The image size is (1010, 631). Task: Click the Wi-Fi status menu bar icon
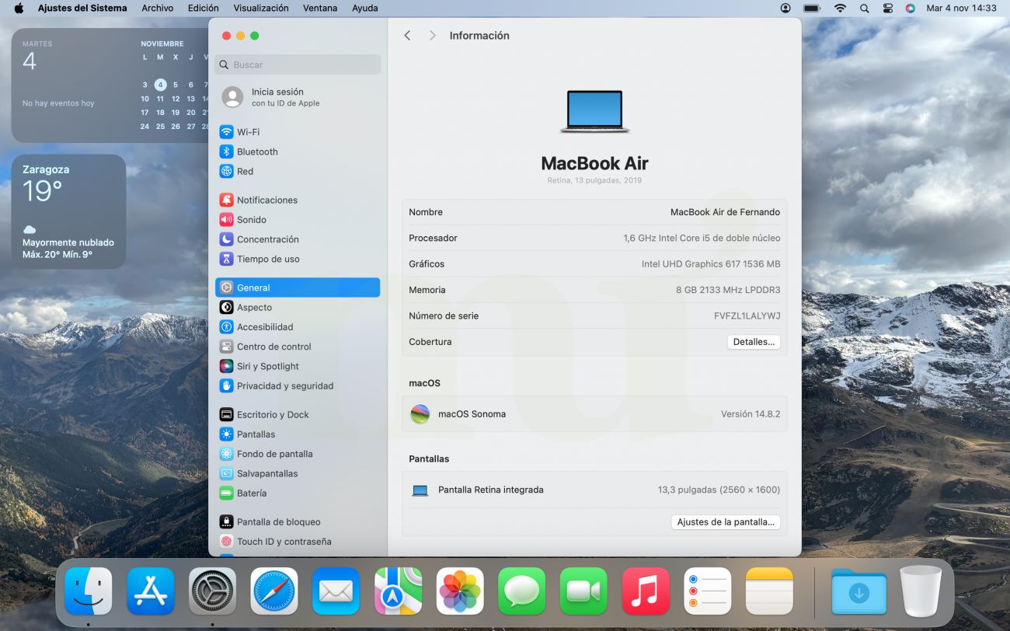point(840,8)
